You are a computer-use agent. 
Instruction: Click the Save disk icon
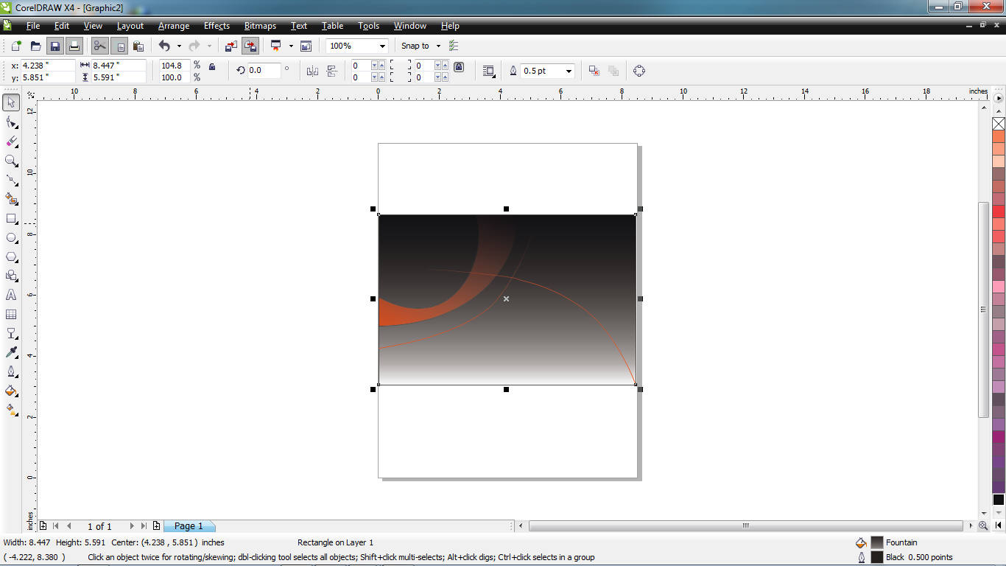[54, 46]
